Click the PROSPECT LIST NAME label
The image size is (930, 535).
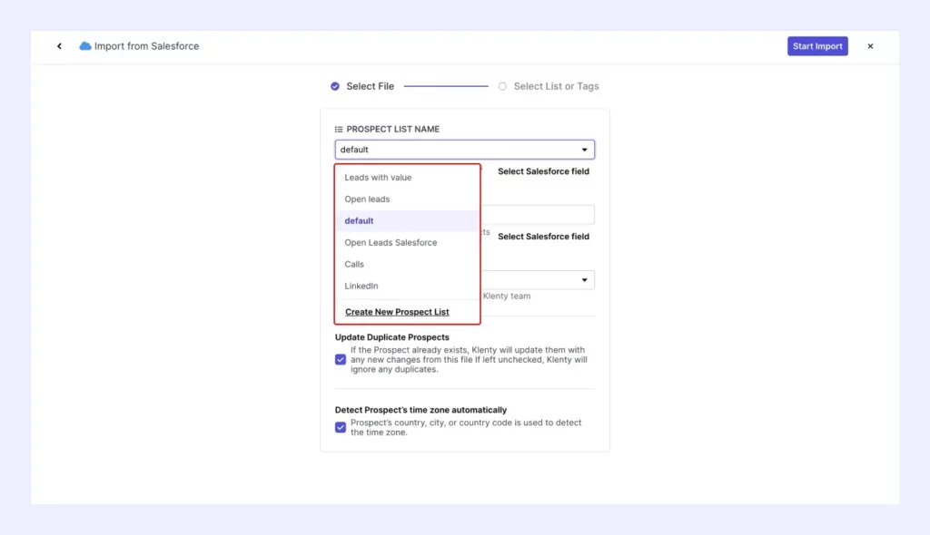392,129
